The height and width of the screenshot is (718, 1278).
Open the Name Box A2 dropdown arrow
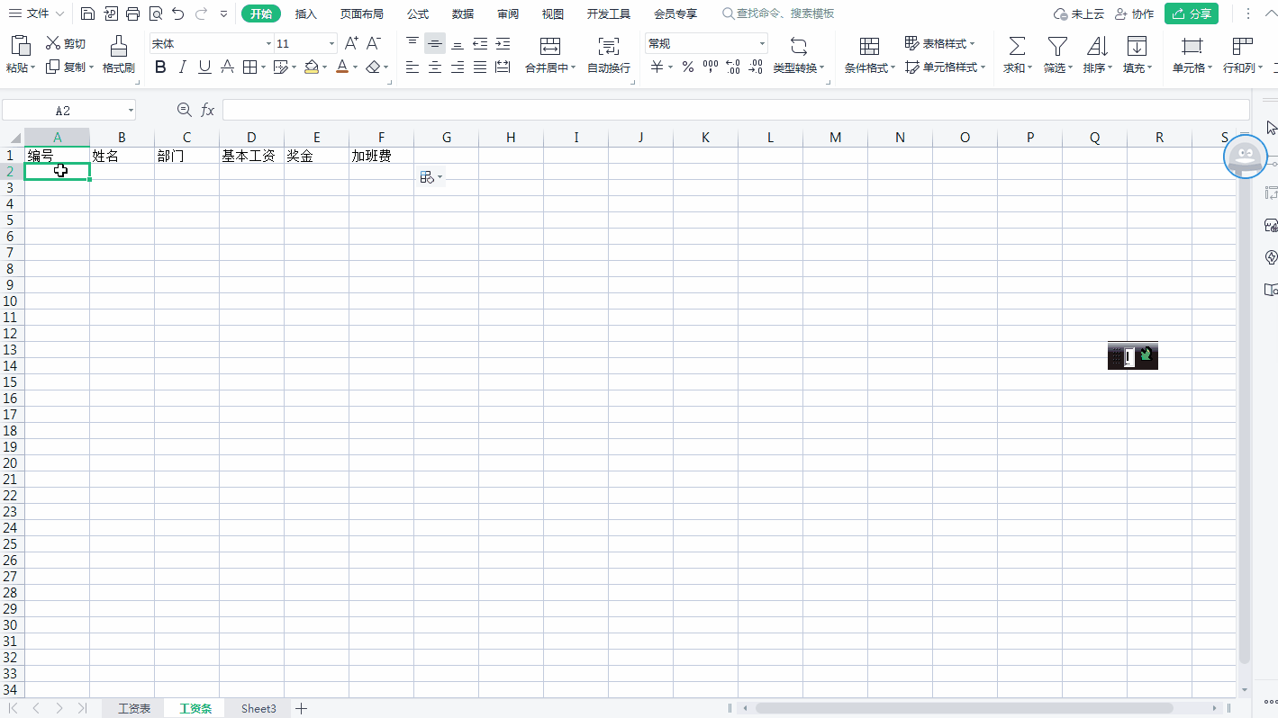click(x=131, y=110)
